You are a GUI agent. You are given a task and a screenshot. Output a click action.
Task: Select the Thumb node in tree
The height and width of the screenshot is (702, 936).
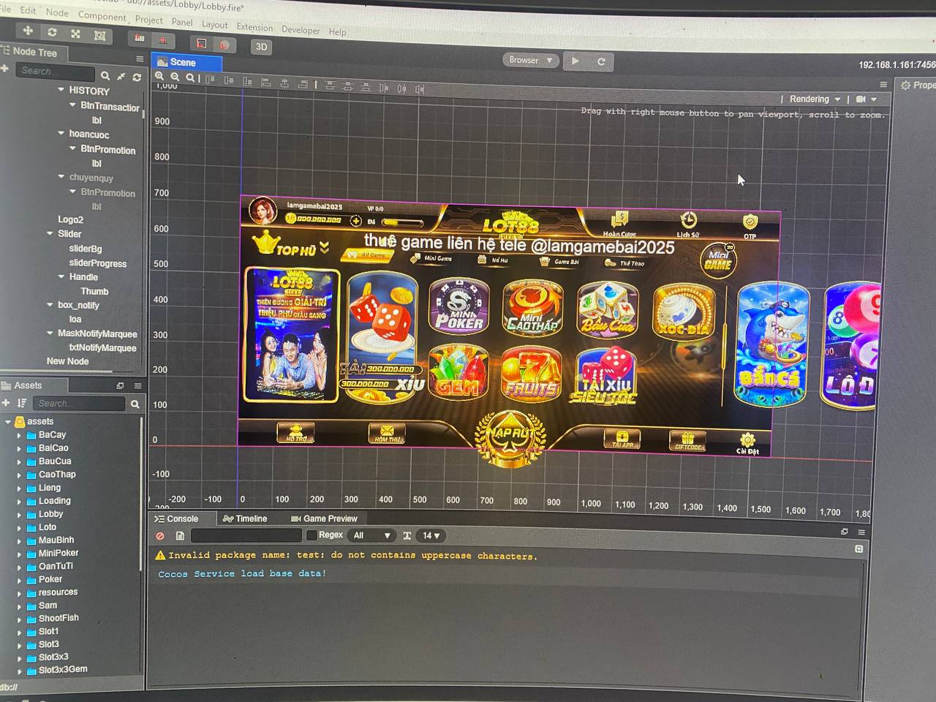click(94, 291)
